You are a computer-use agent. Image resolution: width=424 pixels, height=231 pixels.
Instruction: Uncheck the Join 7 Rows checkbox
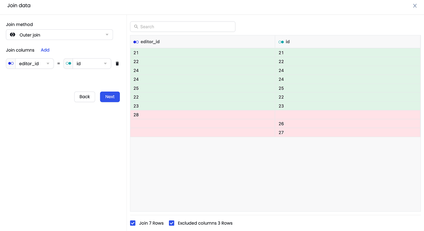point(133,223)
